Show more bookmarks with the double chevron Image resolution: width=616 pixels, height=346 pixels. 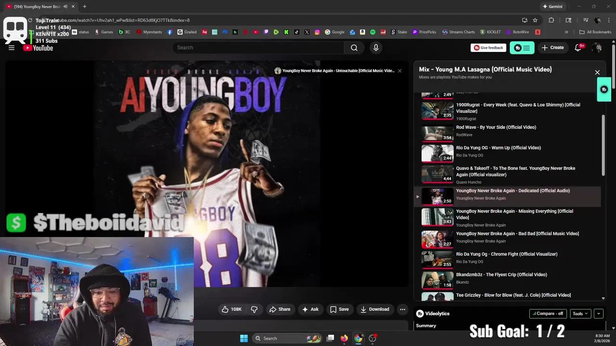566,32
